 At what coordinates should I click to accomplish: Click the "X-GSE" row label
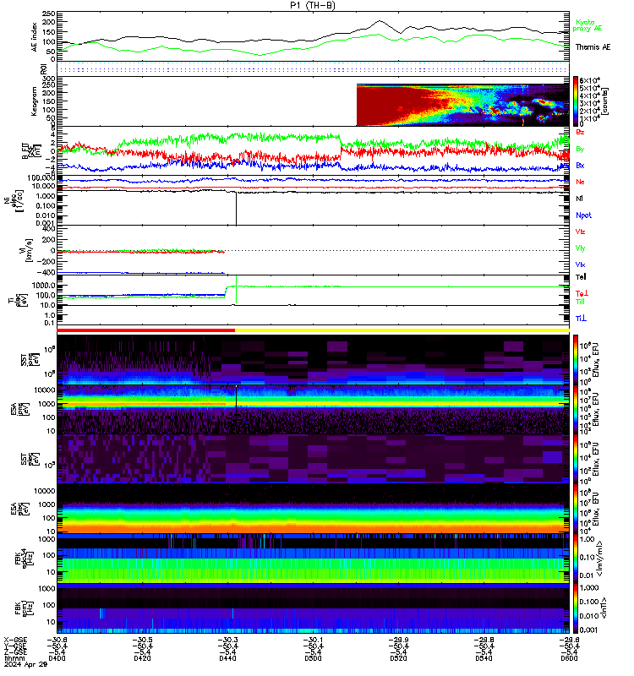15,641
